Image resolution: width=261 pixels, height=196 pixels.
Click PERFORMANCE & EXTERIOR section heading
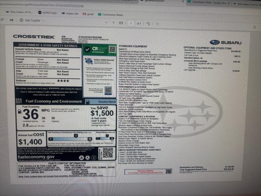[133, 87]
